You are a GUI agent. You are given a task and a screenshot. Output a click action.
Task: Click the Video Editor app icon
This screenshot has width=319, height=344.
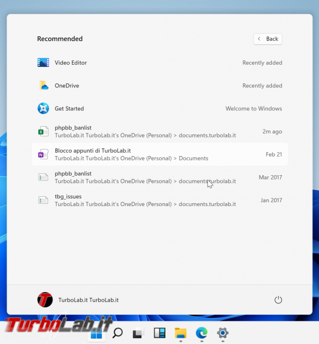pos(43,62)
